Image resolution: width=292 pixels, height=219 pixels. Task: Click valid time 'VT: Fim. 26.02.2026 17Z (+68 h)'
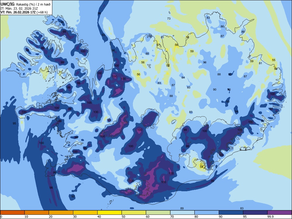pyautogui.click(x=24, y=12)
